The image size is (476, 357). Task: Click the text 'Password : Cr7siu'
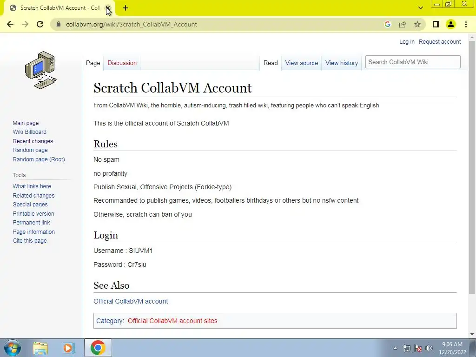click(119, 264)
